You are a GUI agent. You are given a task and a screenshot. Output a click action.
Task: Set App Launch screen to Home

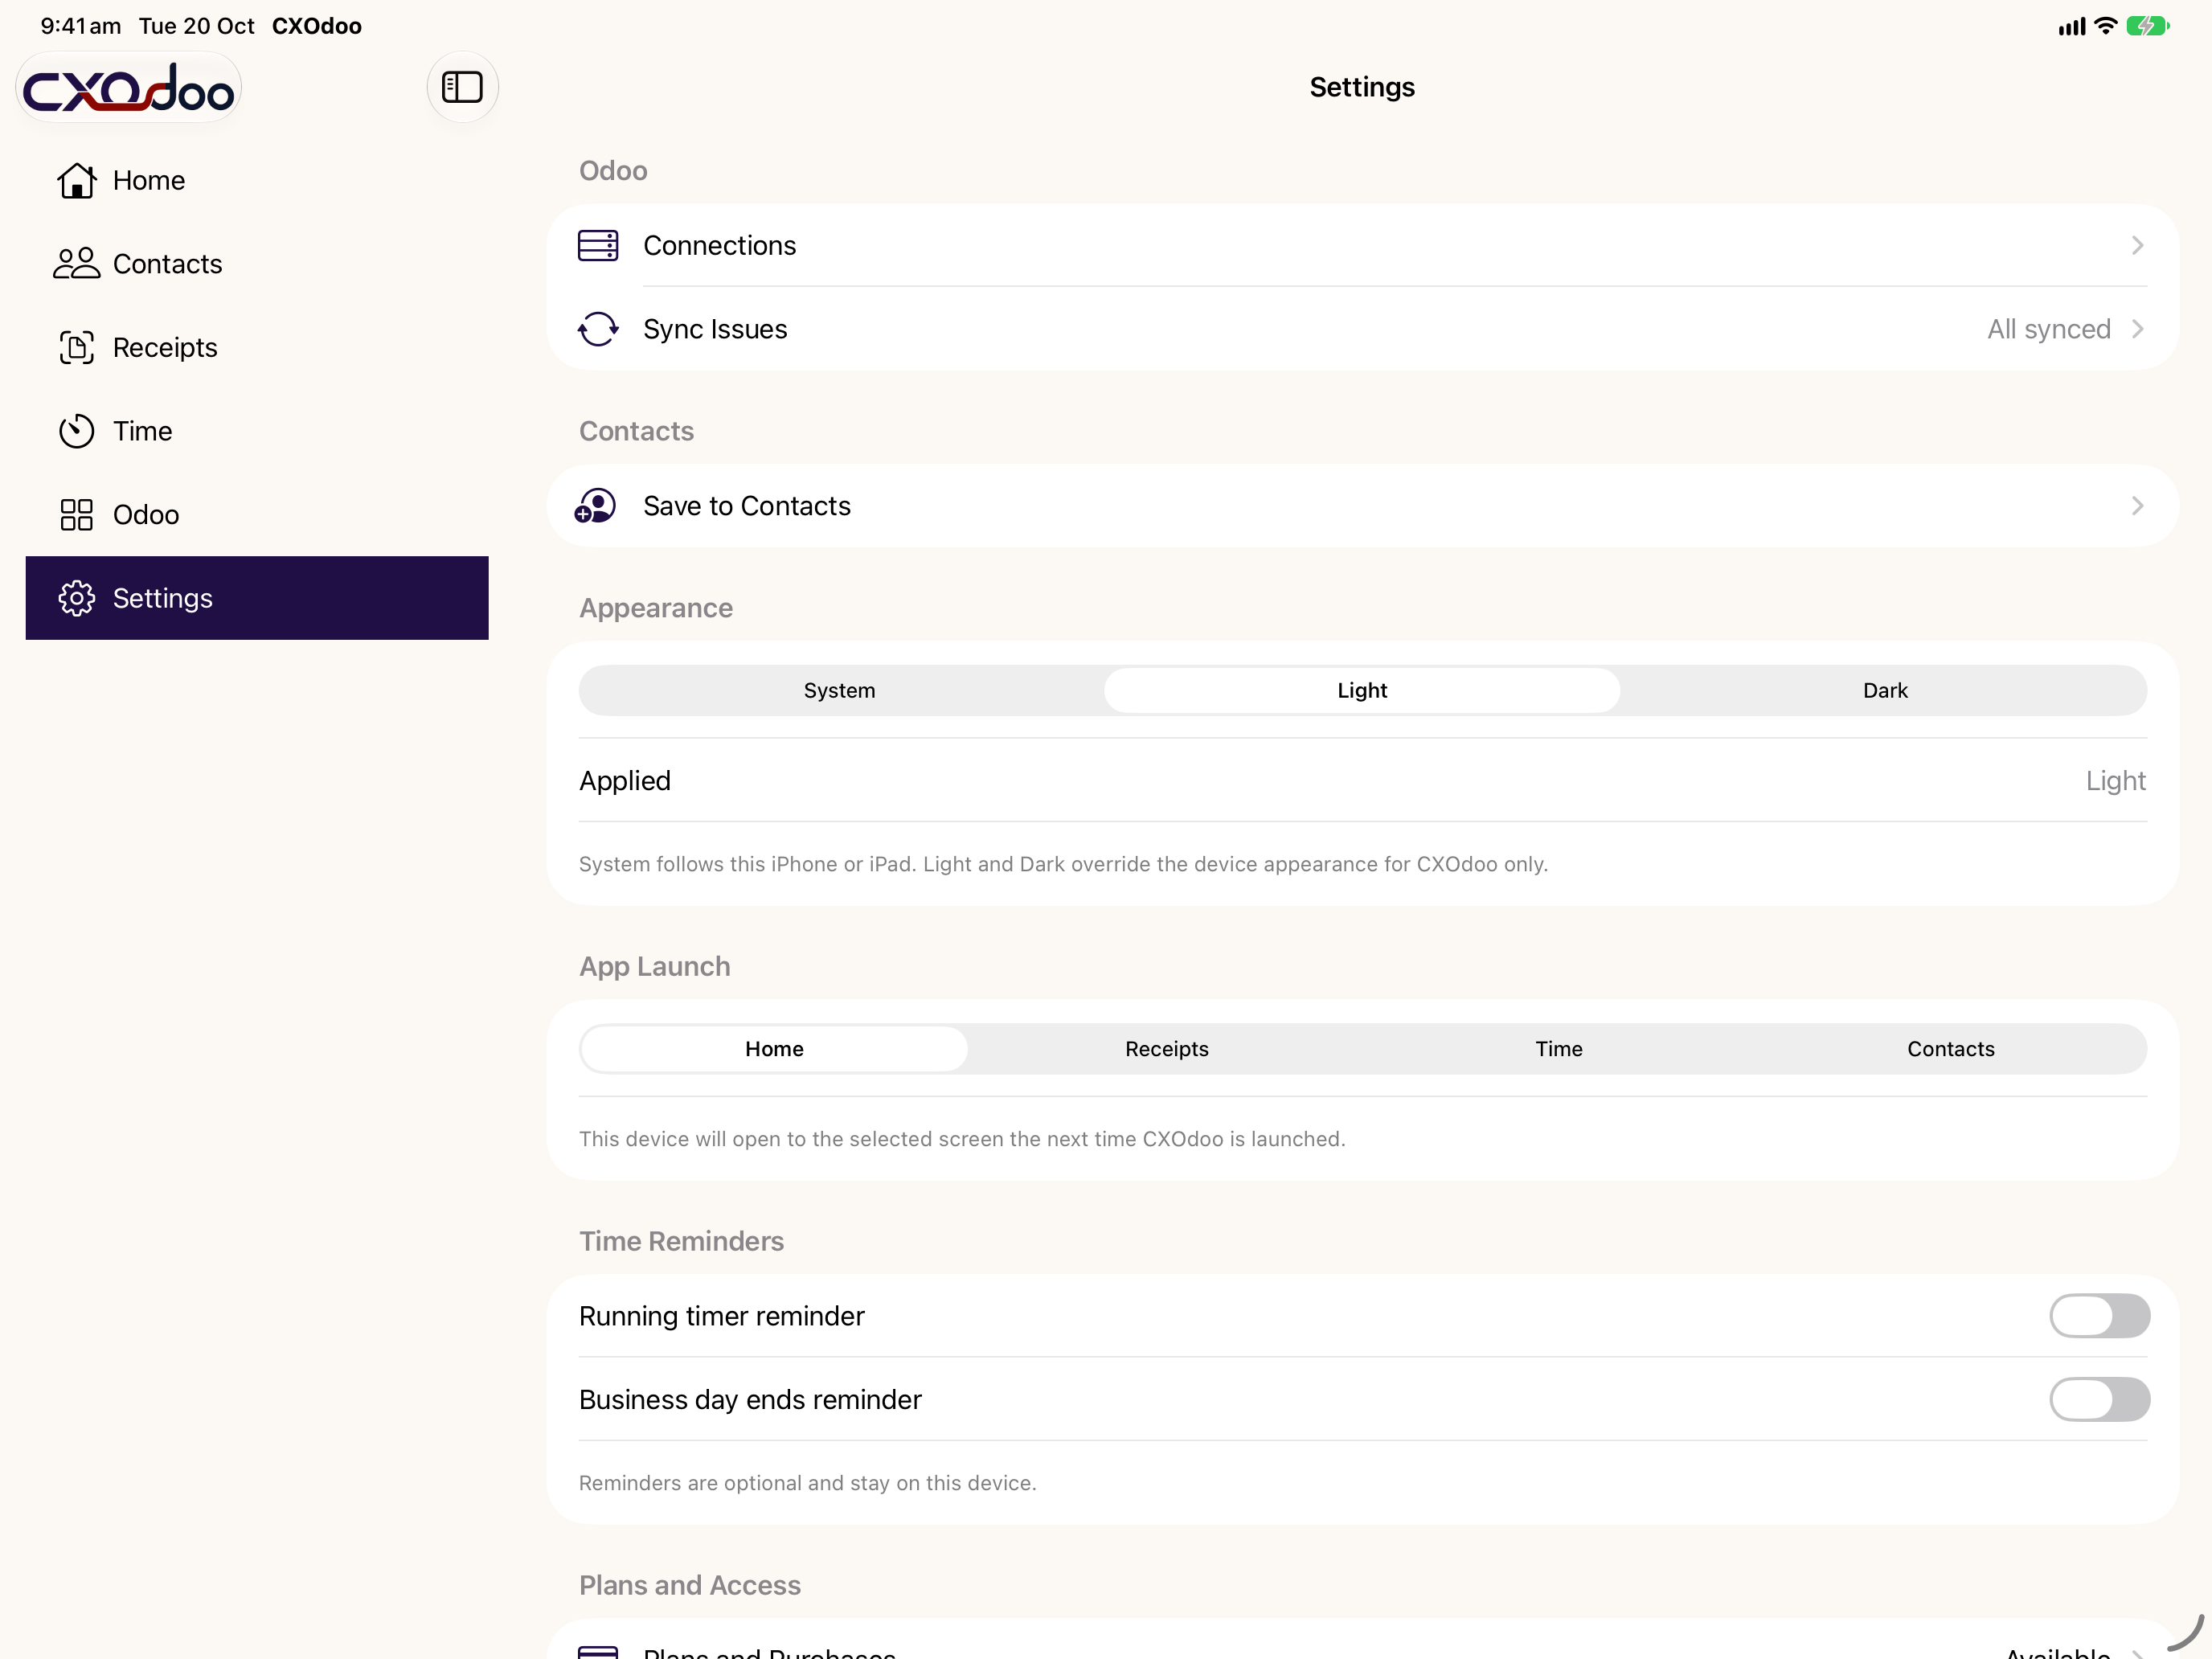774,1049
